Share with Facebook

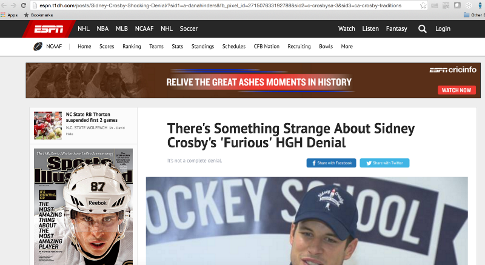tap(331, 163)
